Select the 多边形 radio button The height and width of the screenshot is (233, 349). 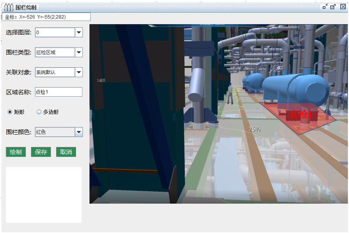click(x=39, y=112)
